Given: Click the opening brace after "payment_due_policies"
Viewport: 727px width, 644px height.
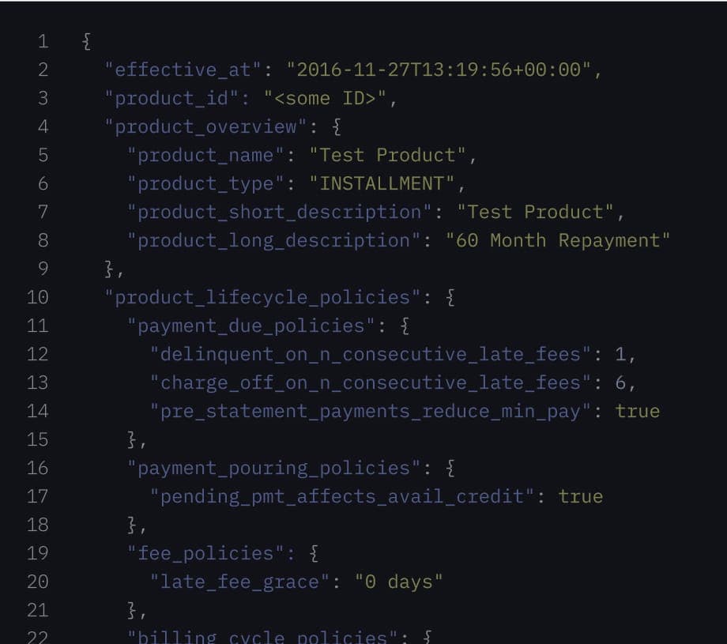Looking at the screenshot, I should click(405, 326).
